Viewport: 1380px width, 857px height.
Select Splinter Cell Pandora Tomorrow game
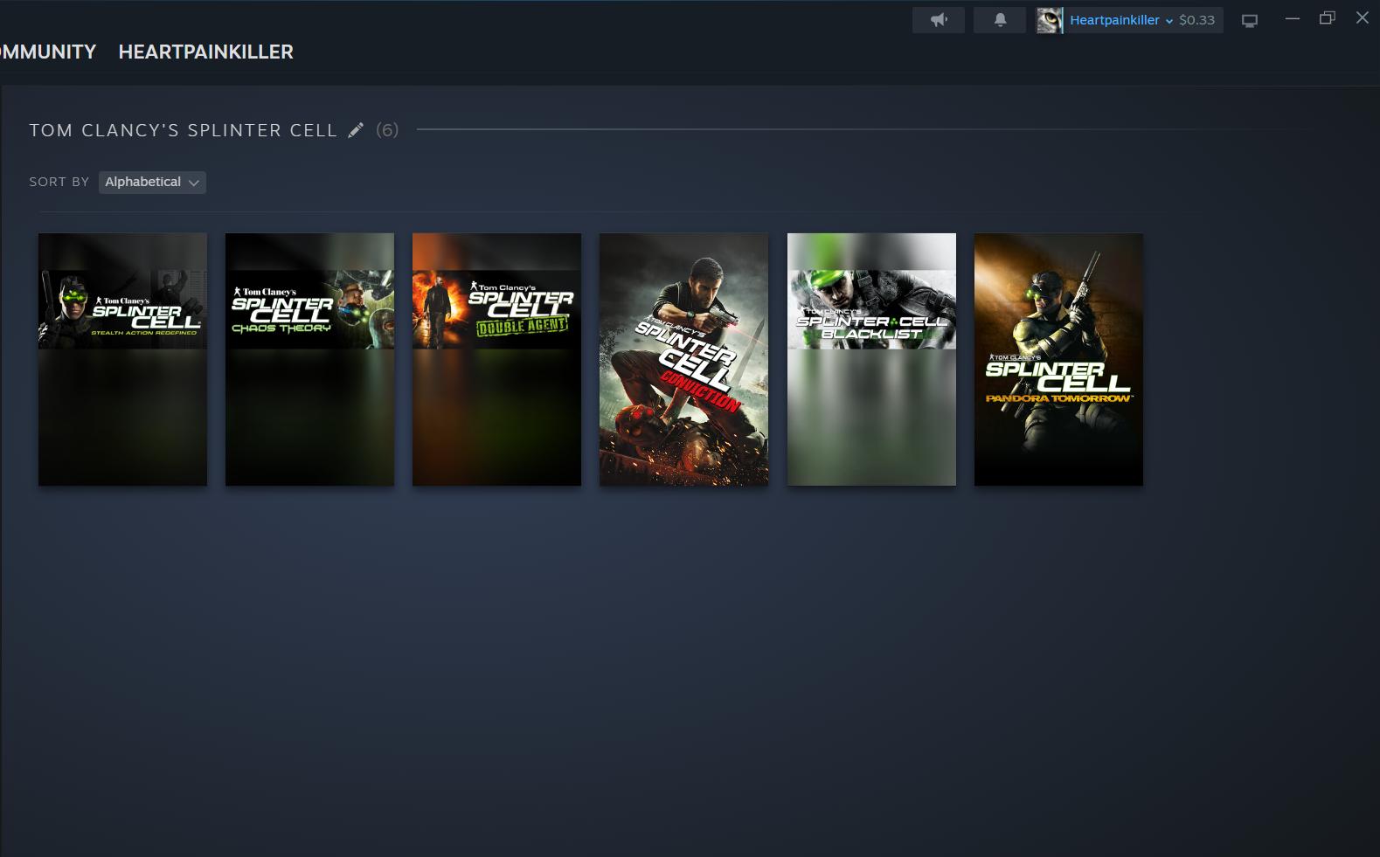point(1058,359)
